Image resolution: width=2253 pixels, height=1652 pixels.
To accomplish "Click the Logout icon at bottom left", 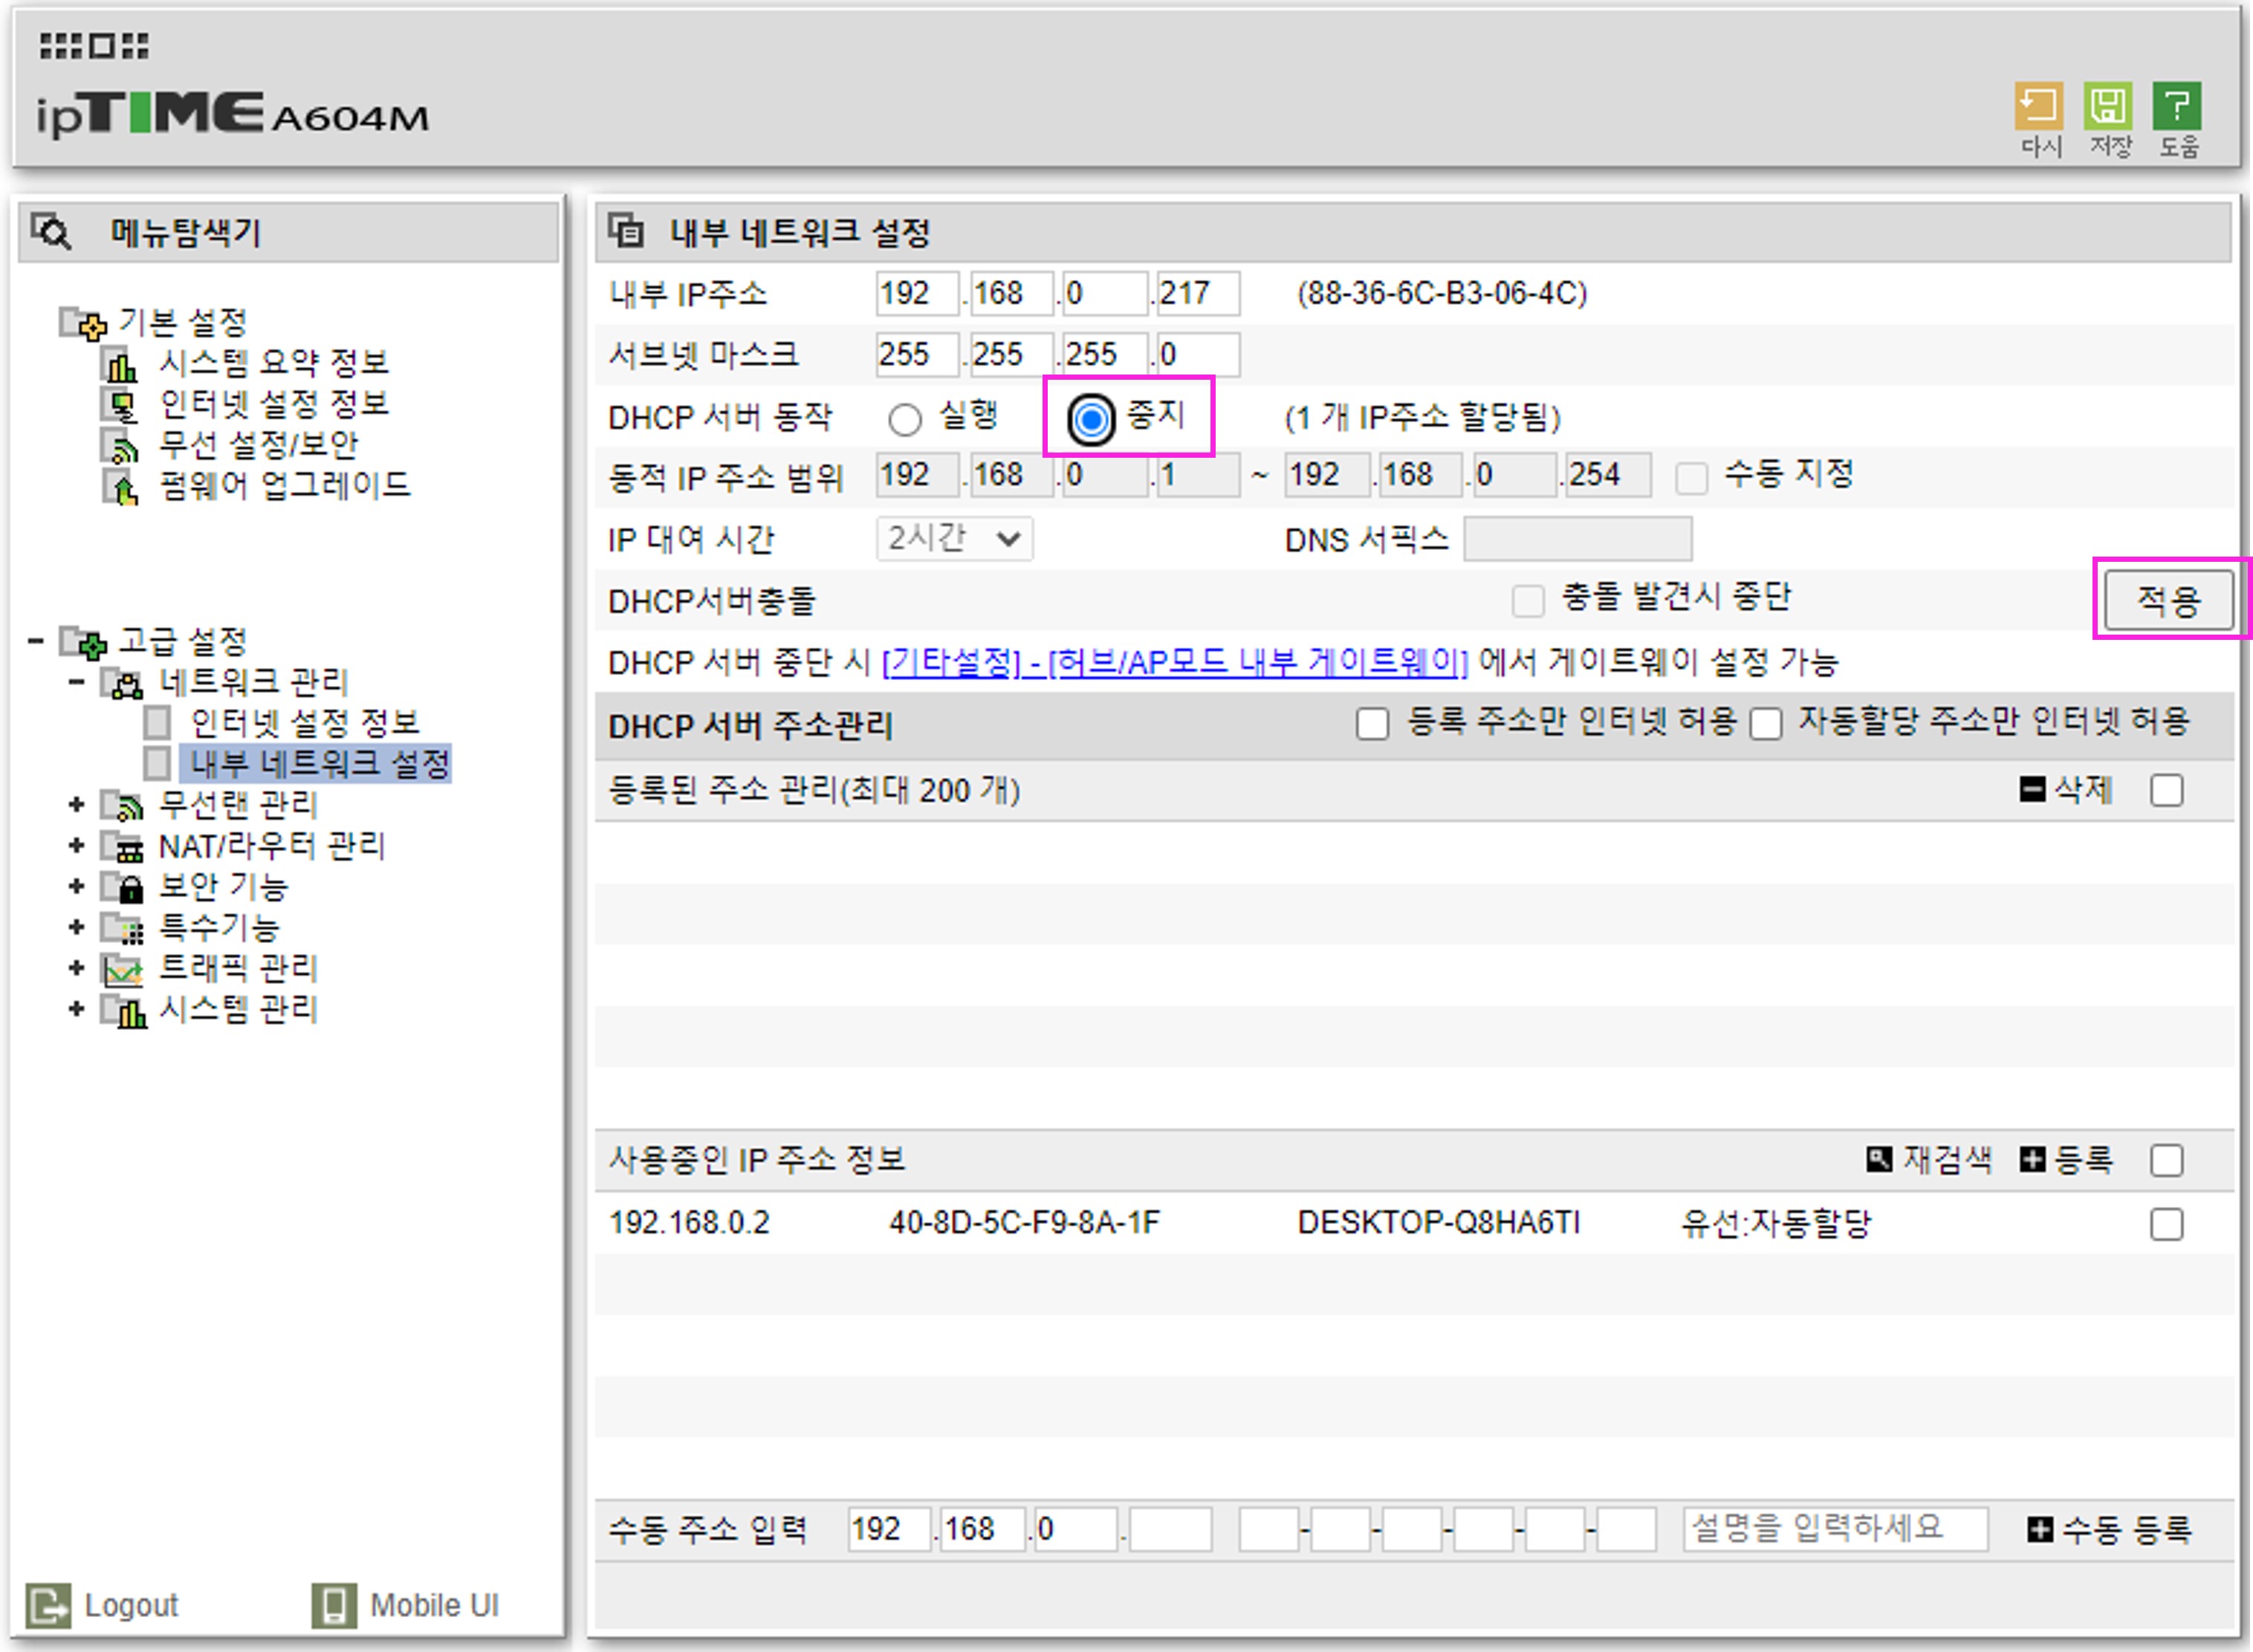I will (48, 1605).
